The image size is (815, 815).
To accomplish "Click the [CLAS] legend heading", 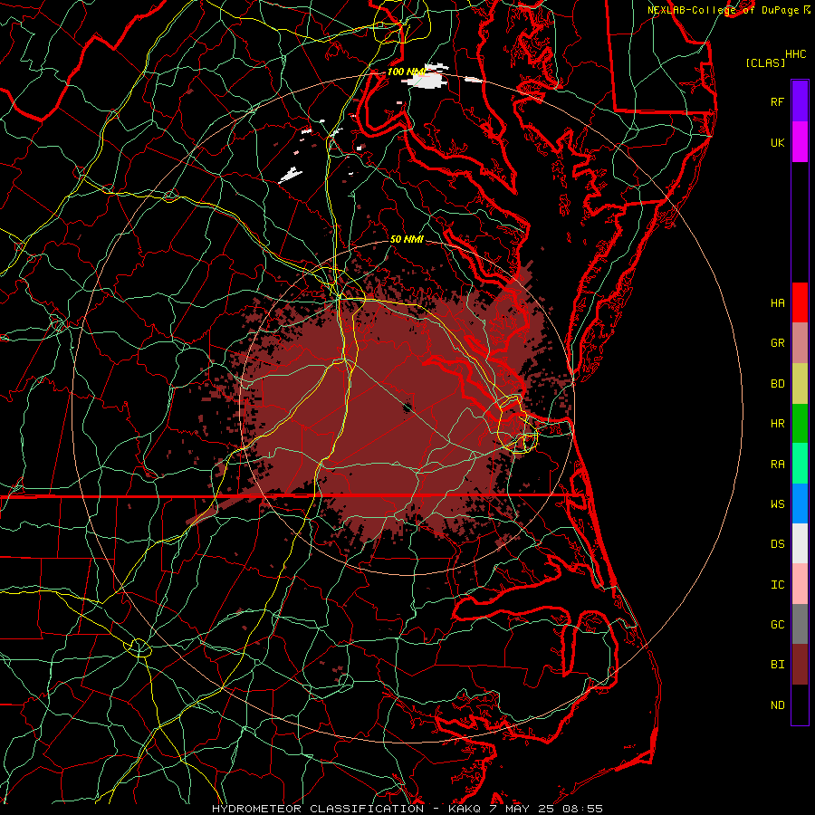I will pyautogui.click(x=765, y=63).
